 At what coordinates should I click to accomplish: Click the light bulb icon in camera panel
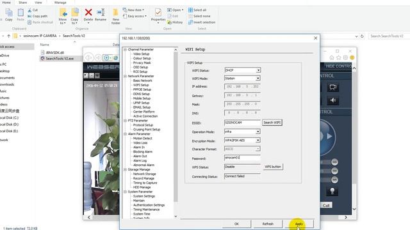332,191
